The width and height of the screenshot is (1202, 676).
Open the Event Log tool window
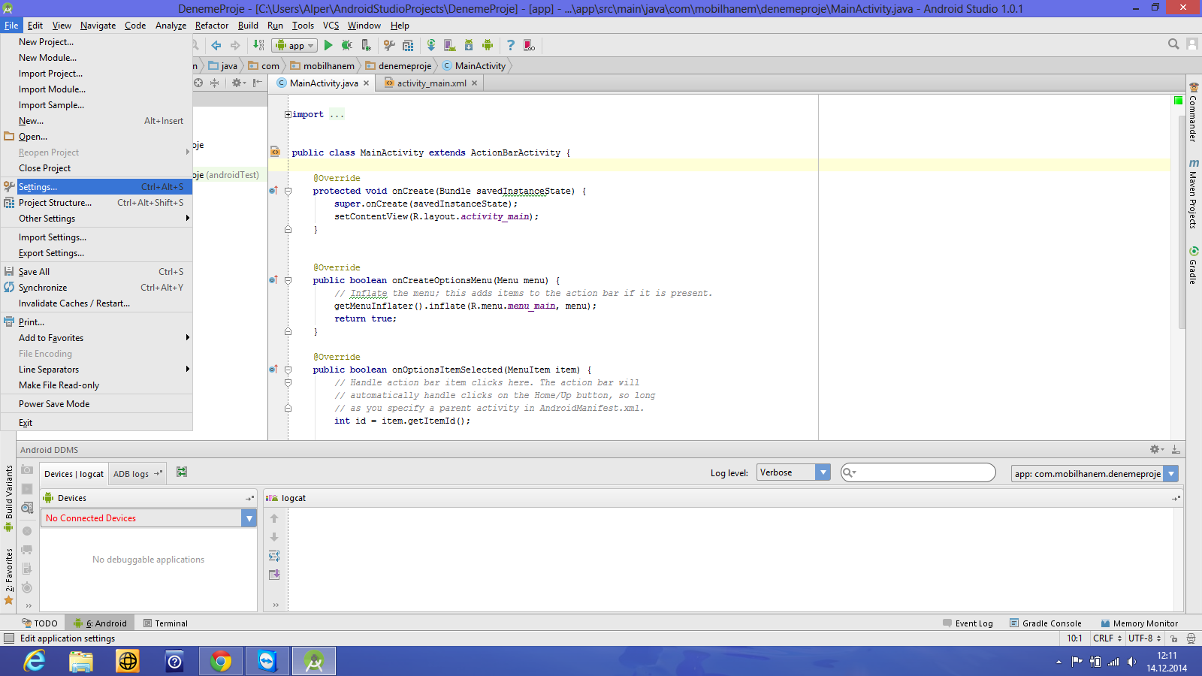tap(968, 623)
